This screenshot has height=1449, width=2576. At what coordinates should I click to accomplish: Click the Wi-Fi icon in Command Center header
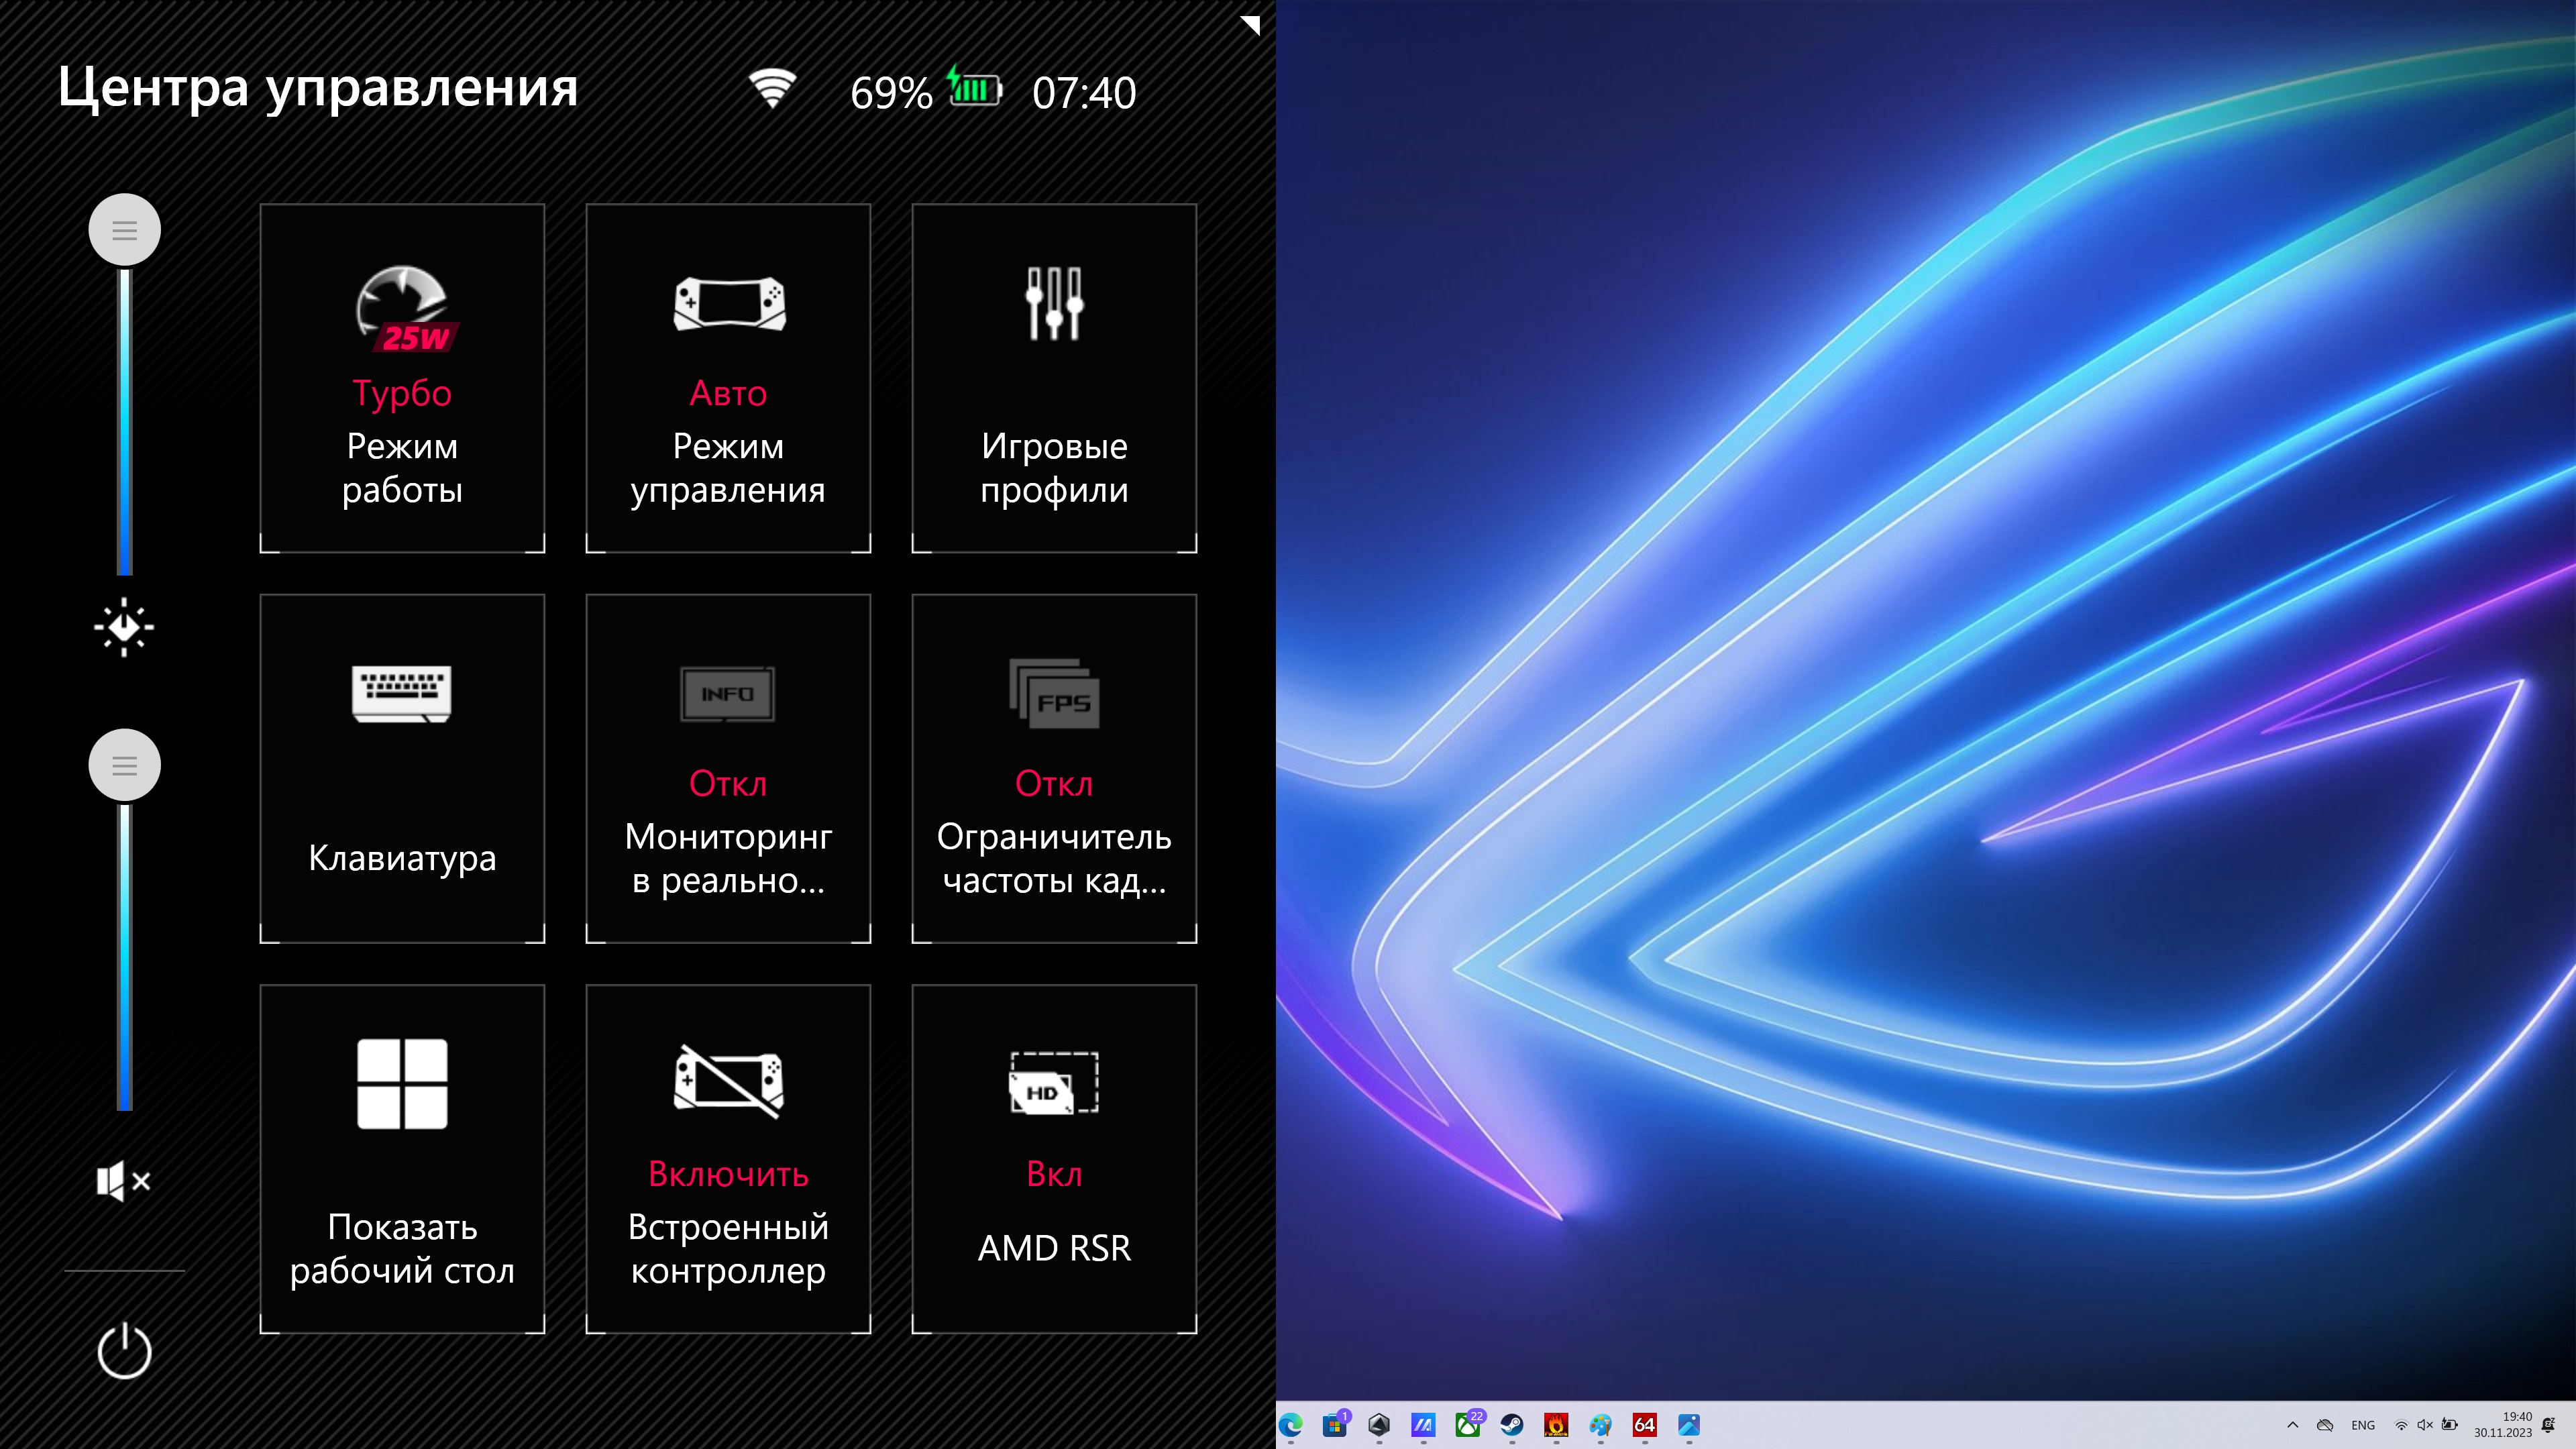772,89
